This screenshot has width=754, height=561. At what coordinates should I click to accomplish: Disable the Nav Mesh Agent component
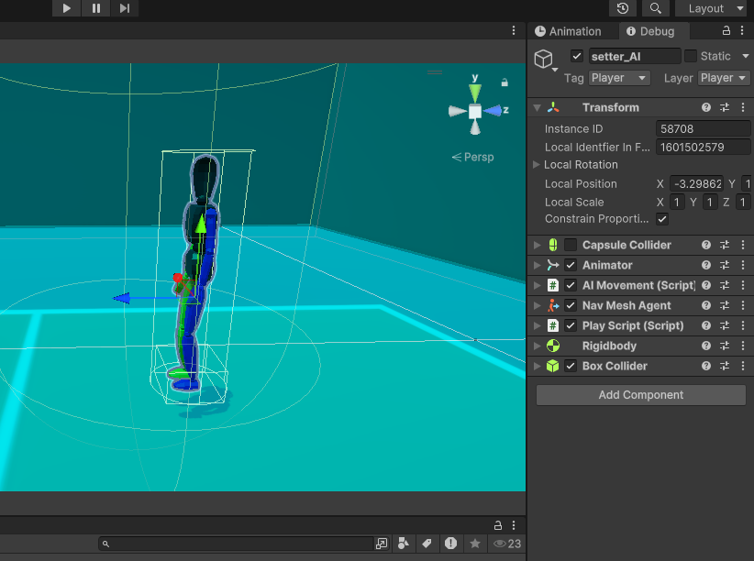571,306
